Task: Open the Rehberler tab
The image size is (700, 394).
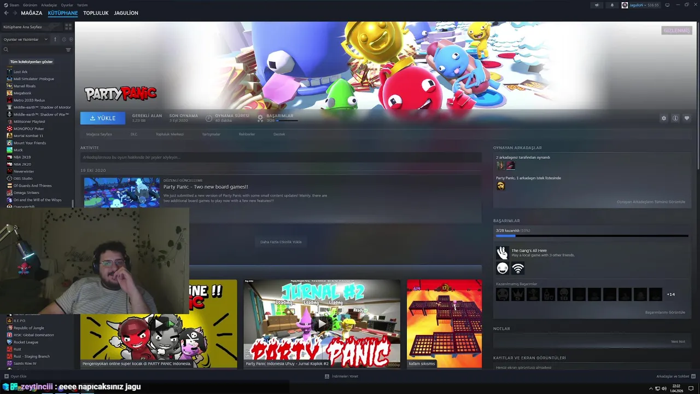Action: (247, 134)
